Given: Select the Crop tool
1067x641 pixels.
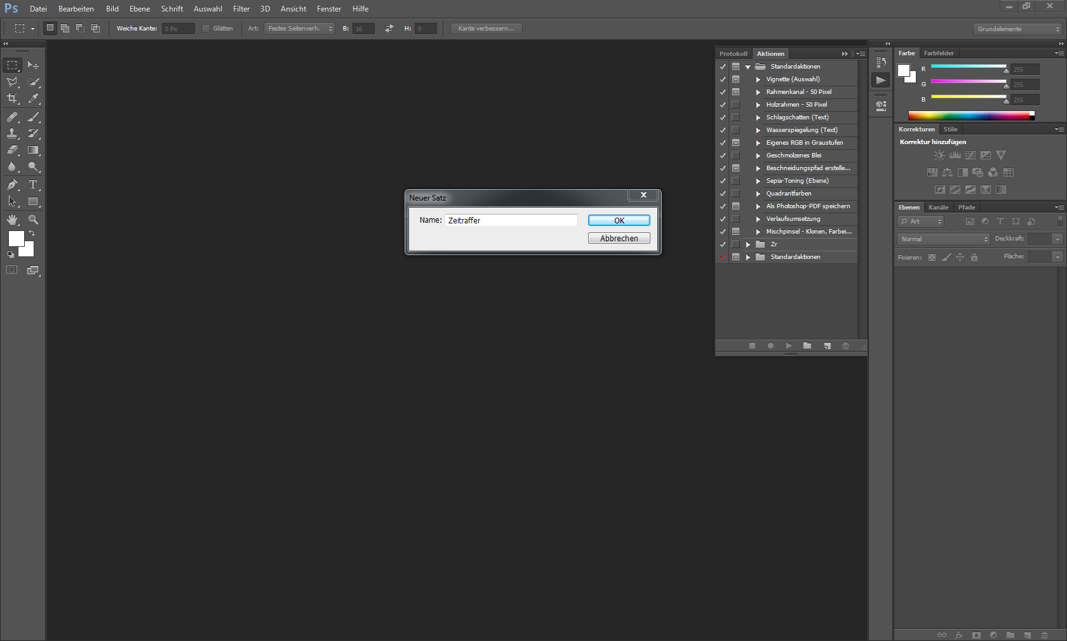Looking at the screenshot, I should [x=12, y=98].
